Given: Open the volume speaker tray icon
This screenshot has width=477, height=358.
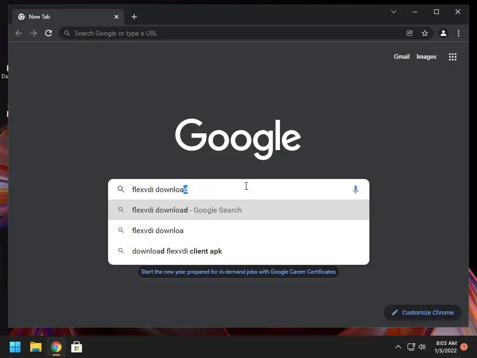Looking at the screenshot, I should pyautogui.click(x=422, y=347).
